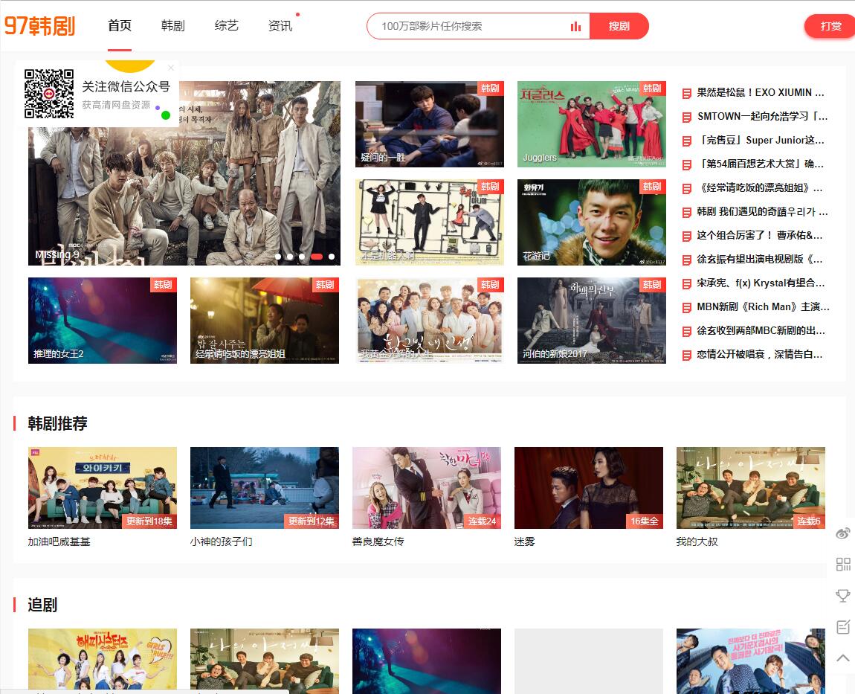Screen dimensions: 855x694
Task: Open the feedback note icon in sidebar
Action: tap(843, 627)
